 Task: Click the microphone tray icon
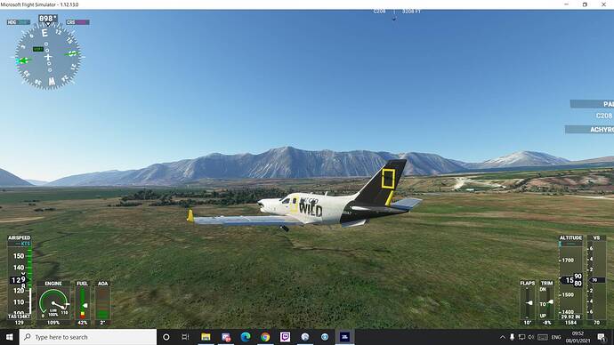pyautogui.click(x=512, y=337)
